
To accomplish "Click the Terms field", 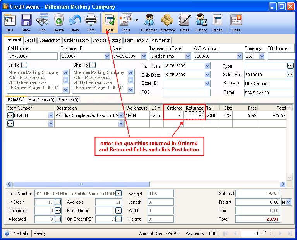I will tap(270, 93).
